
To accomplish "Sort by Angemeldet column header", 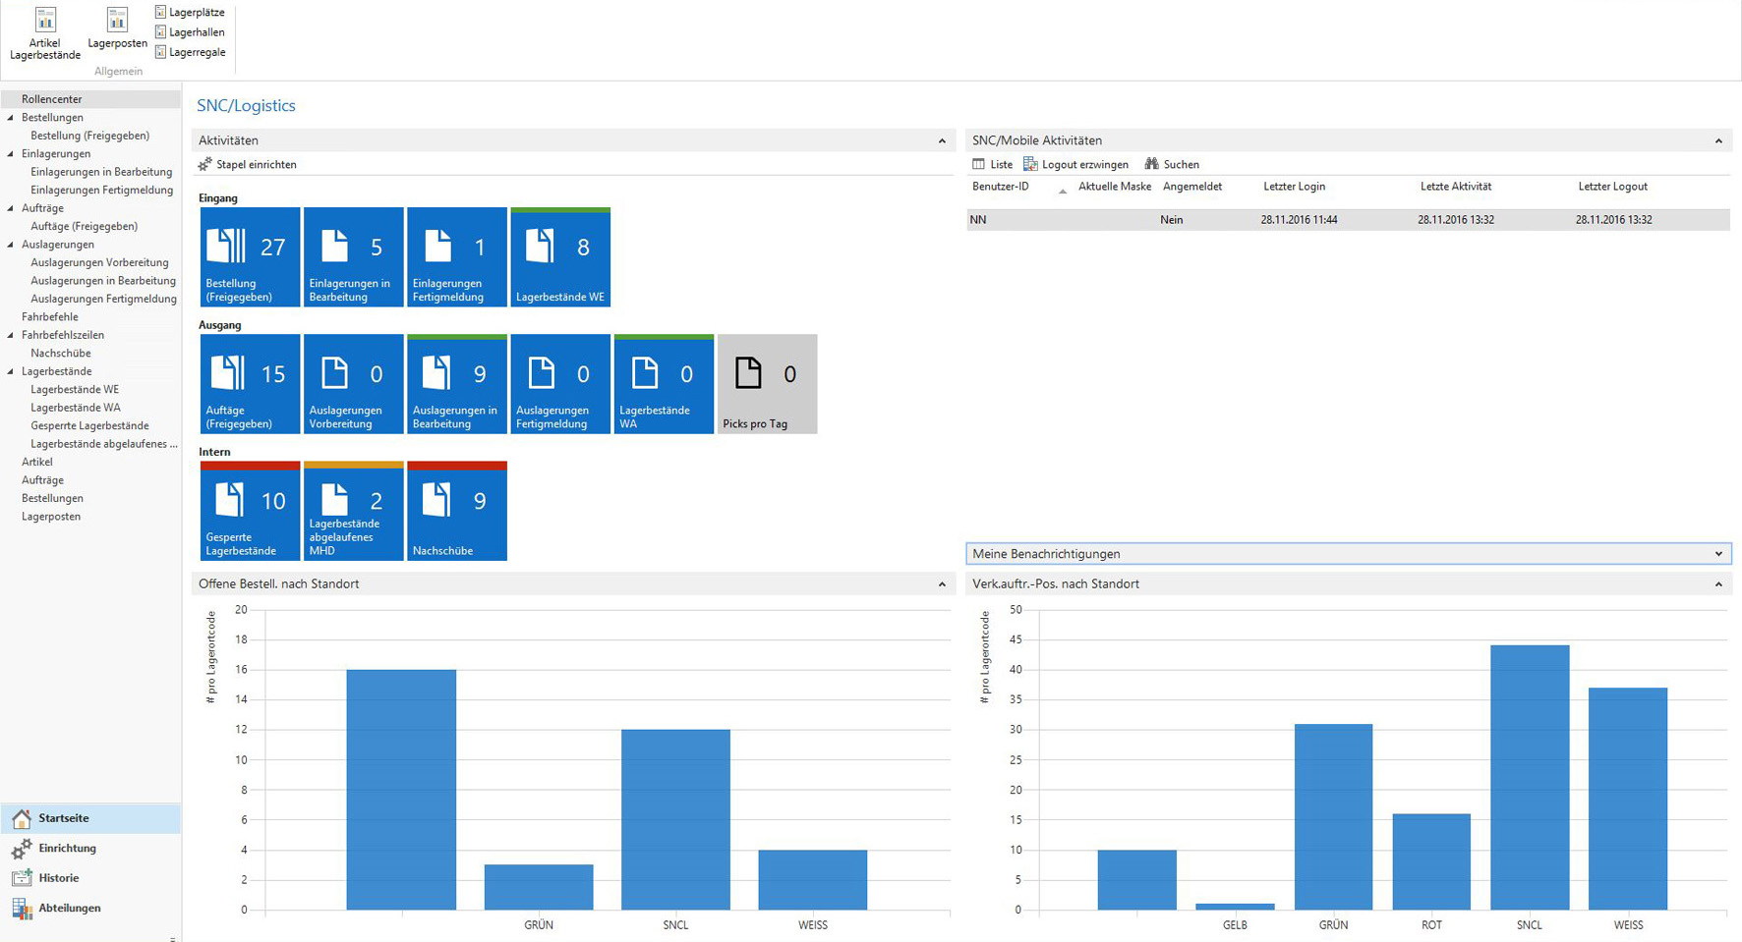I will pos(1192,187).
